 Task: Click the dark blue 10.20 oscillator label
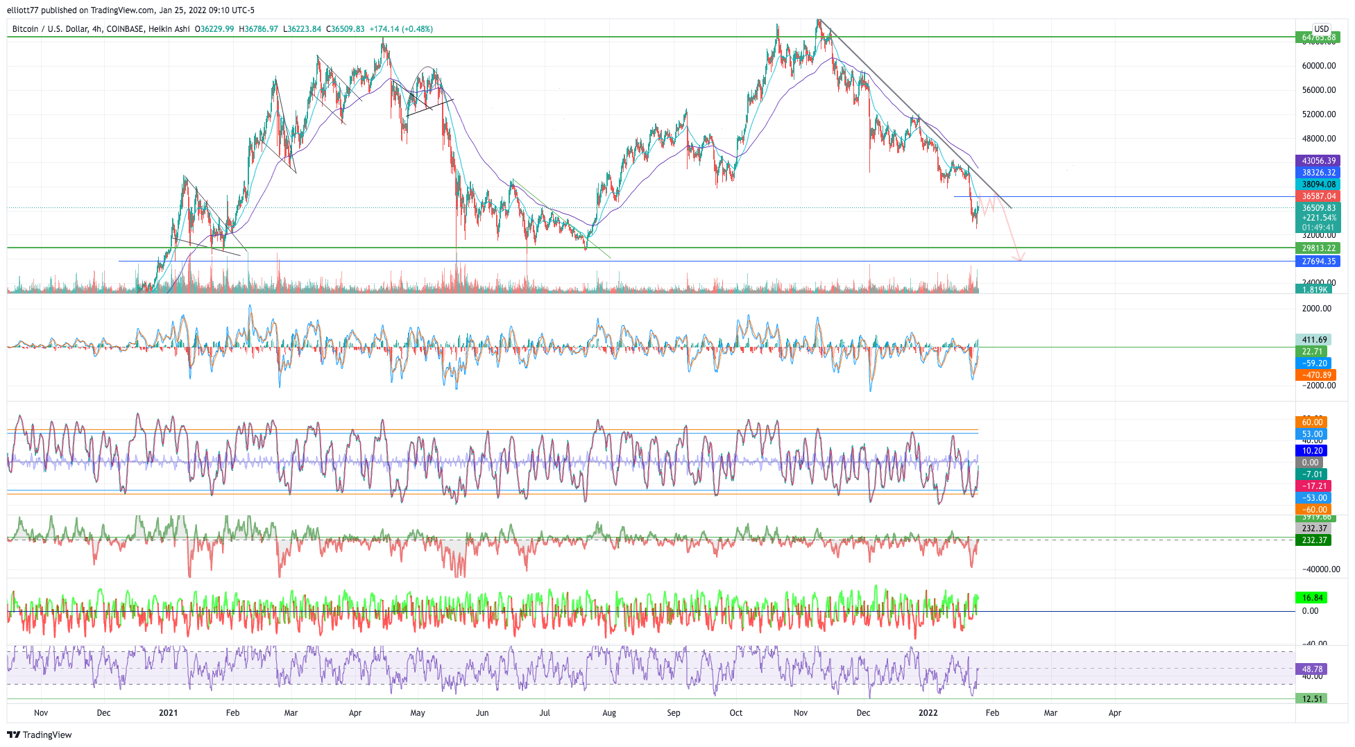point(1311,451)
